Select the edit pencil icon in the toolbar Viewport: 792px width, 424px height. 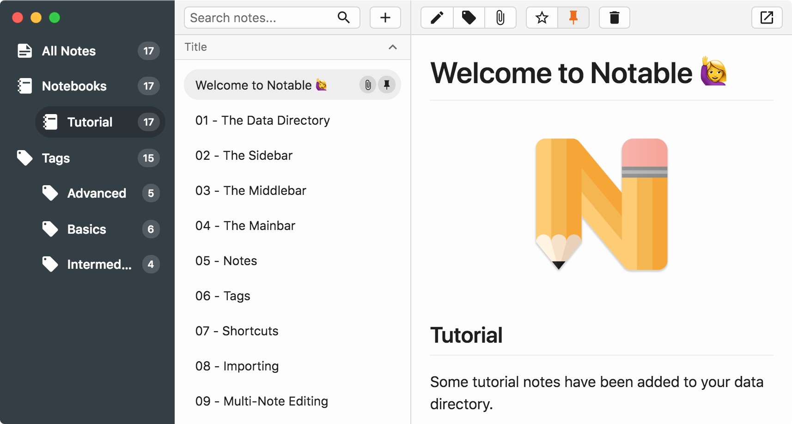pyautogui.click(x=437, y=18)
